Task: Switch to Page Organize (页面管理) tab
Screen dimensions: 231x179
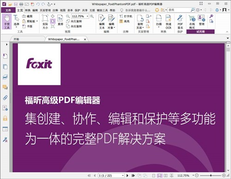Action: 45,10
